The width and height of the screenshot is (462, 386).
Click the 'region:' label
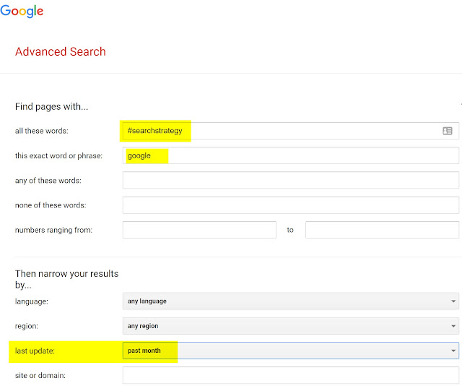click(x=27, y=326)
